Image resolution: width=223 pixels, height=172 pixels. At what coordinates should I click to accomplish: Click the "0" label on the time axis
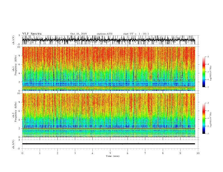pyautogui.click(x=22, y=153)
